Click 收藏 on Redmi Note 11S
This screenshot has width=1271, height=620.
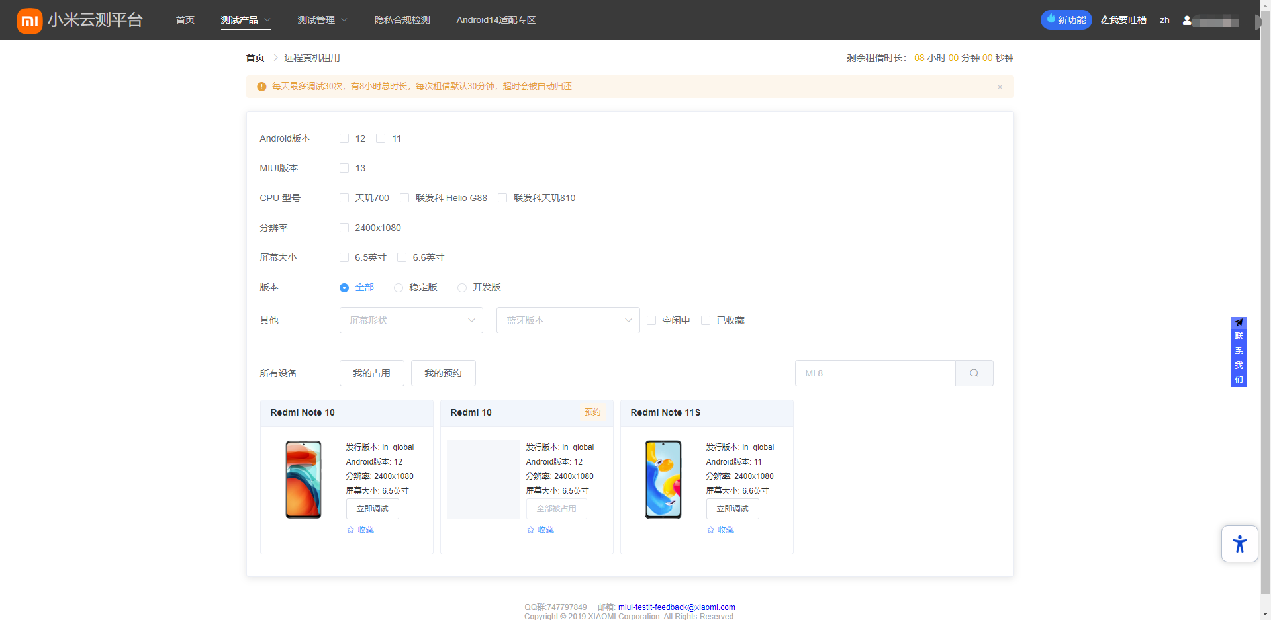[x=726, y=530]
